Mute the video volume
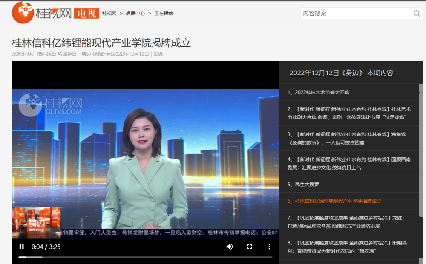The height and width of the screenshot is (264, 426). pos(230,247)
